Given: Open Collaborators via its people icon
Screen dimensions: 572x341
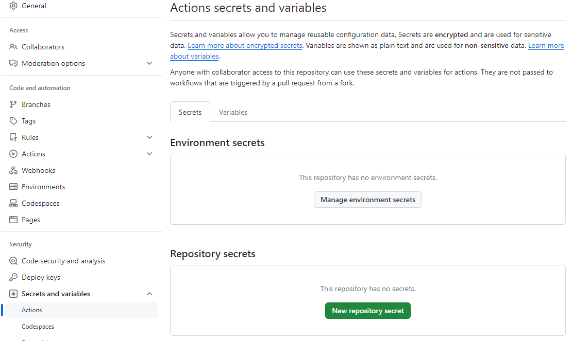Looking at the screenshot, I should click(x=13, y=47).
